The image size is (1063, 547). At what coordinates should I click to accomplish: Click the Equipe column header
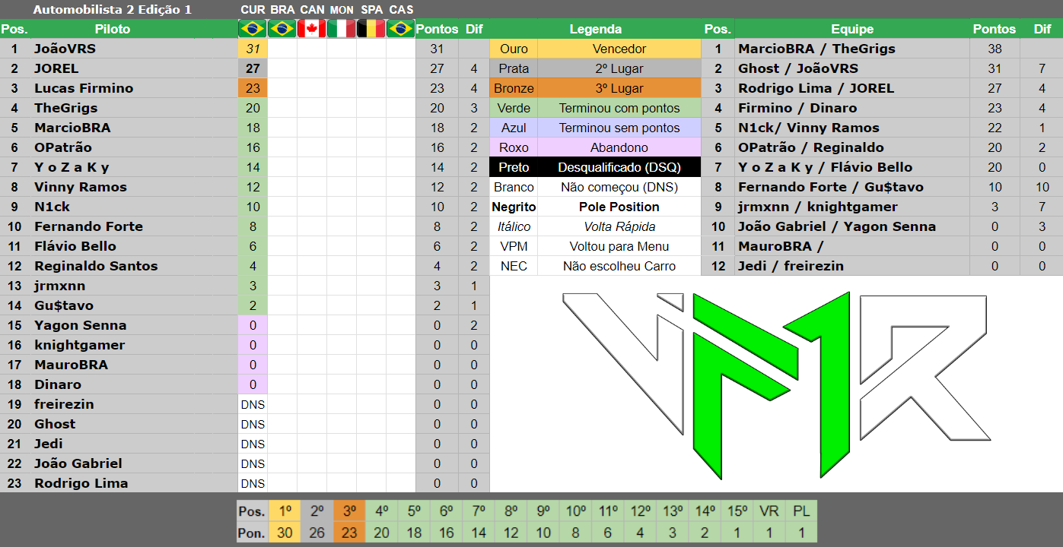(x=852, y=29)
